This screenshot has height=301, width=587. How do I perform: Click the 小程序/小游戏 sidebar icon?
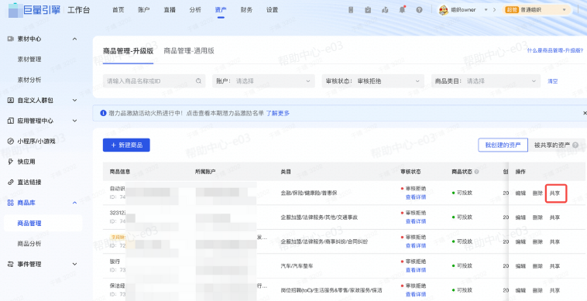[x=11, y=141]
